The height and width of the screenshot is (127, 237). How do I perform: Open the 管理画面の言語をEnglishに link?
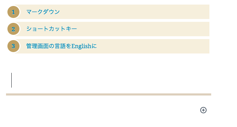(61, 46)
